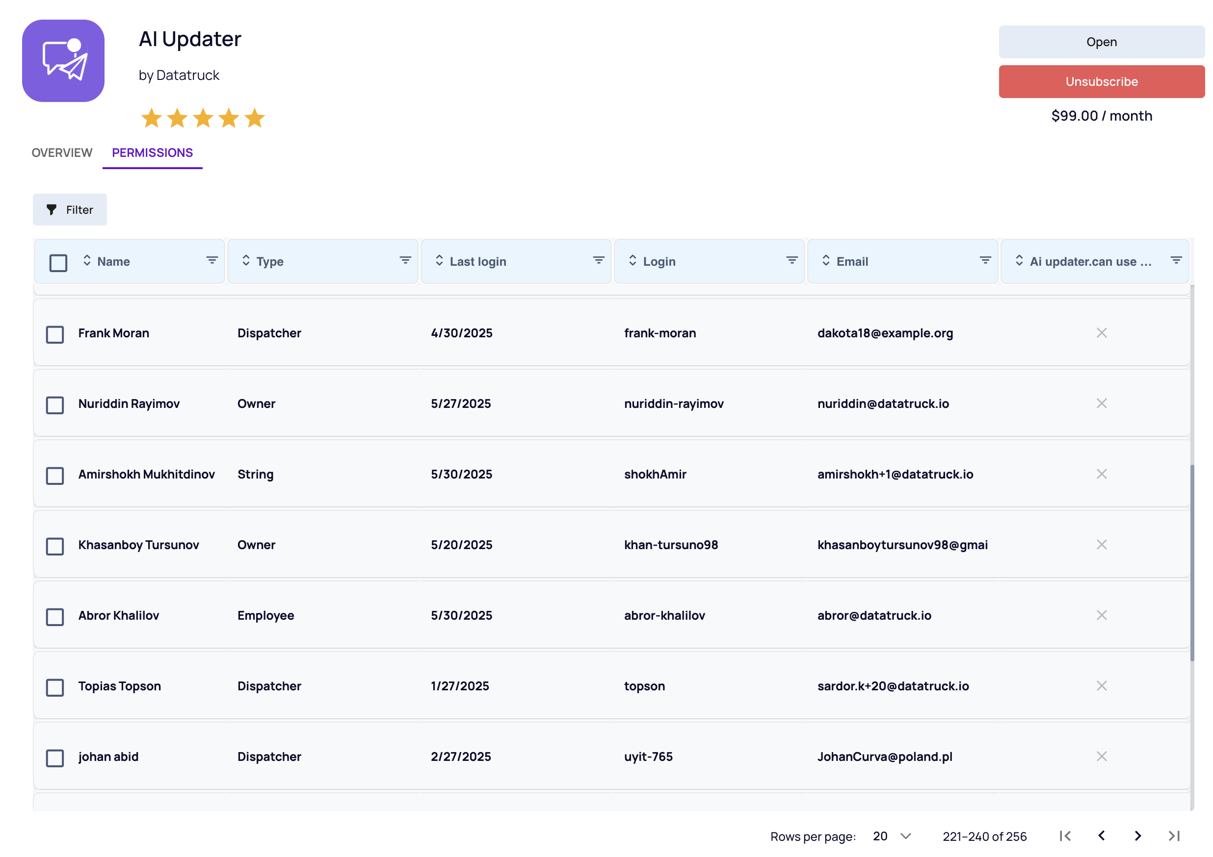The width and height of the screenshot is (1213, 857).
Task: Go to the previous page of results
Action: [x=1102, y=836]
